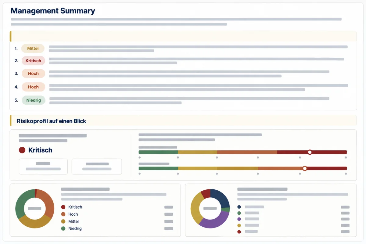366x244 pixels.
Task: Select the "Kritisch" badge in row 2
Action: [33, 61]
